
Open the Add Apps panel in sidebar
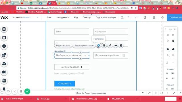[4, 55]
